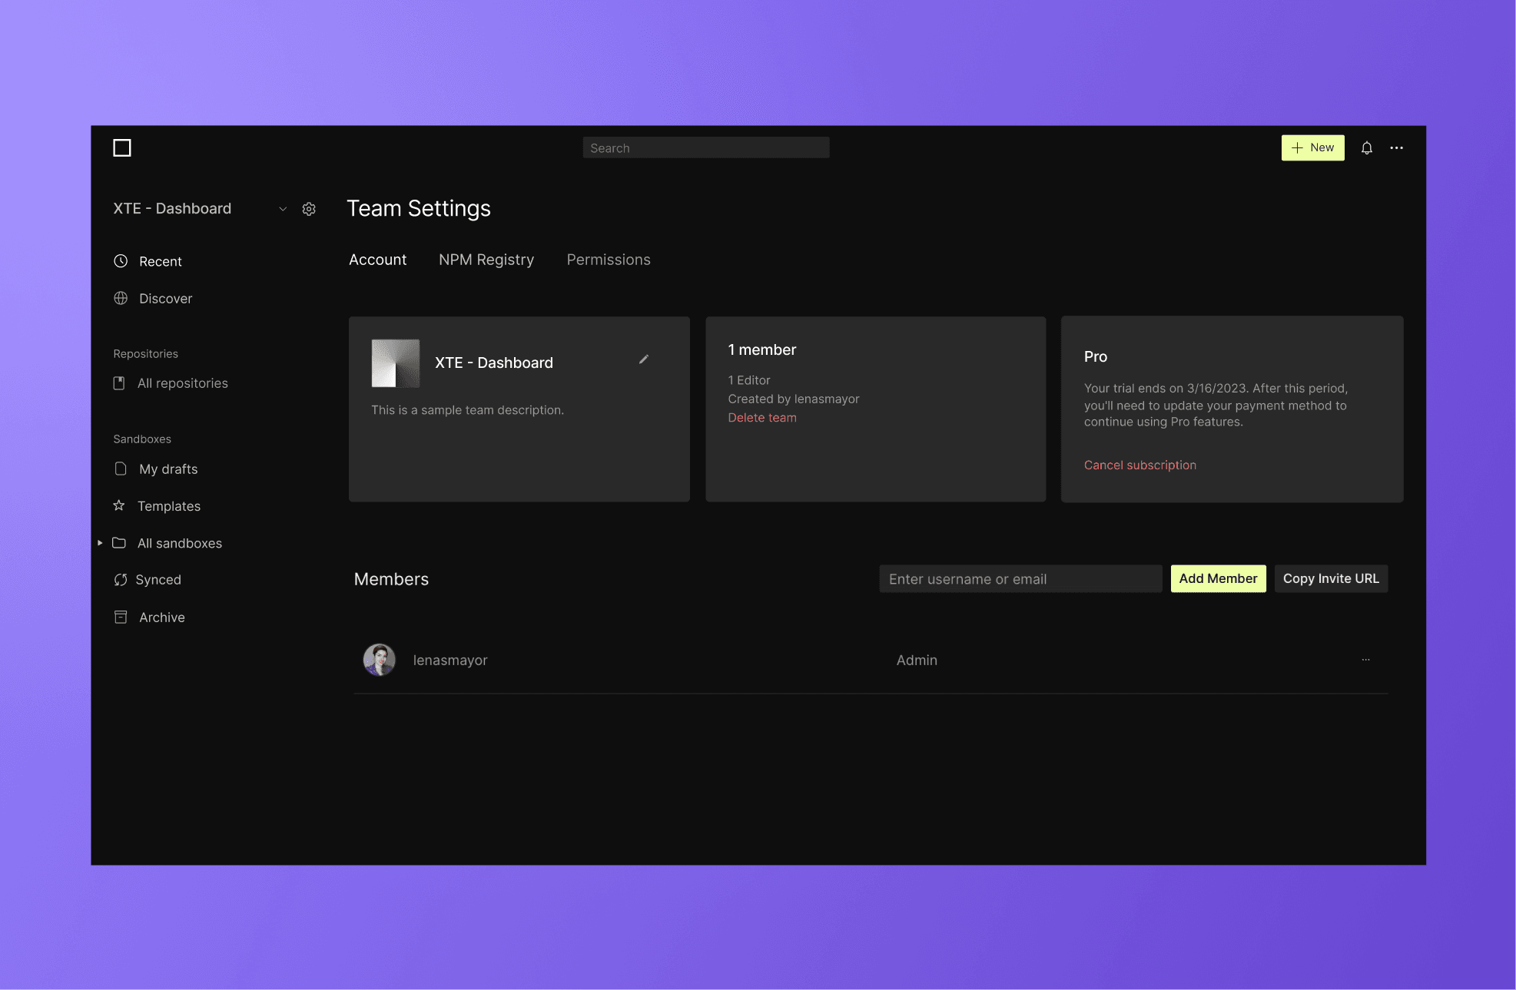Image resolution: width=1516 pixels, height=990 pixels.
Task: Select Discover in the sidebar
Action: [165, 299]
